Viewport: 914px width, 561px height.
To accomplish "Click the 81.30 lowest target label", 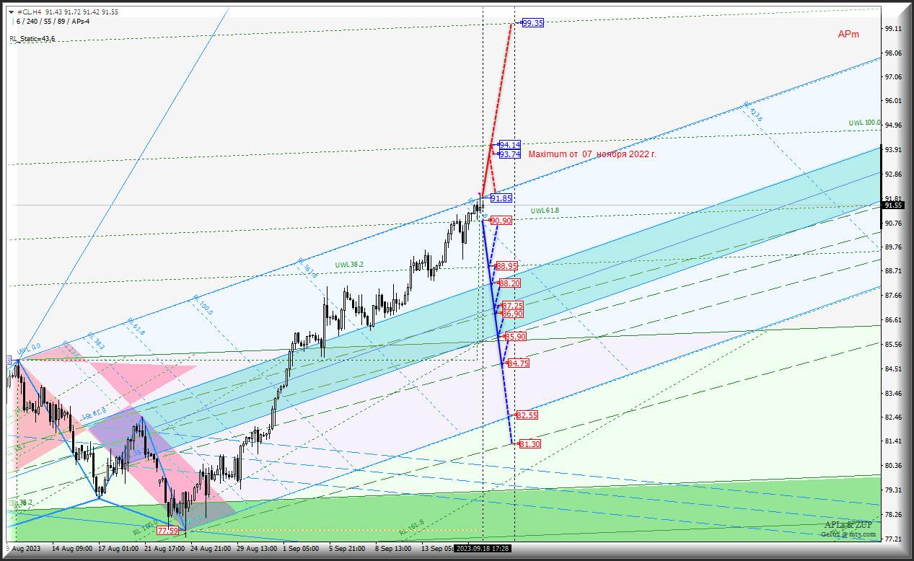I will click(x=529, y=444).
